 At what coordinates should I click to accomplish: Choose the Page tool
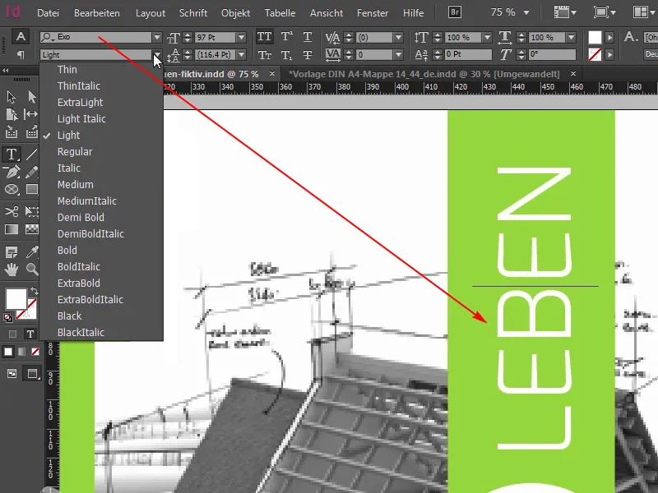(x=12, y=114)
